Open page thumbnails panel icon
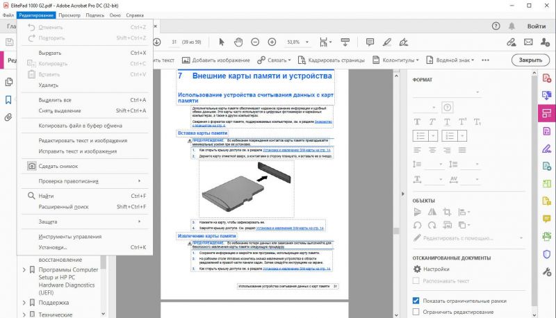This screenshot has height=318, width=556. (9, 82)
